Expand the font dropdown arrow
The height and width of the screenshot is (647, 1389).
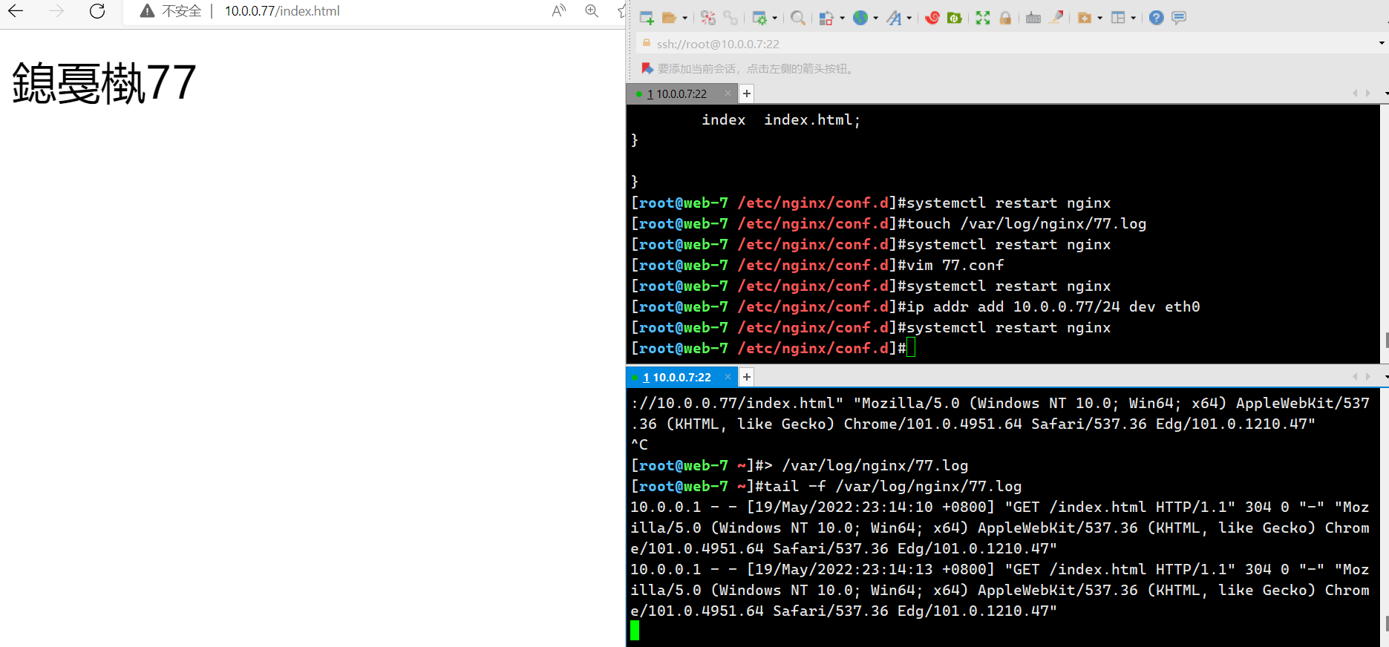(909, 18)
